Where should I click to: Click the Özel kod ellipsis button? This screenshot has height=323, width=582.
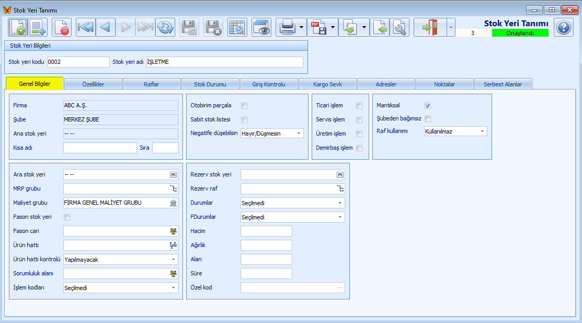point(340,288)
